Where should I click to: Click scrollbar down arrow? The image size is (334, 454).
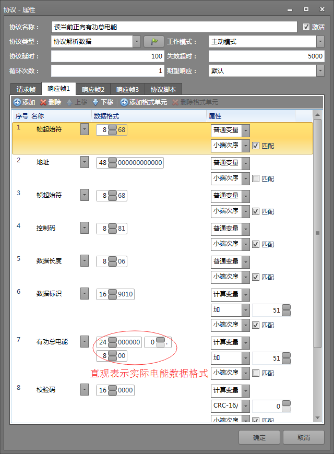[317, 418]
